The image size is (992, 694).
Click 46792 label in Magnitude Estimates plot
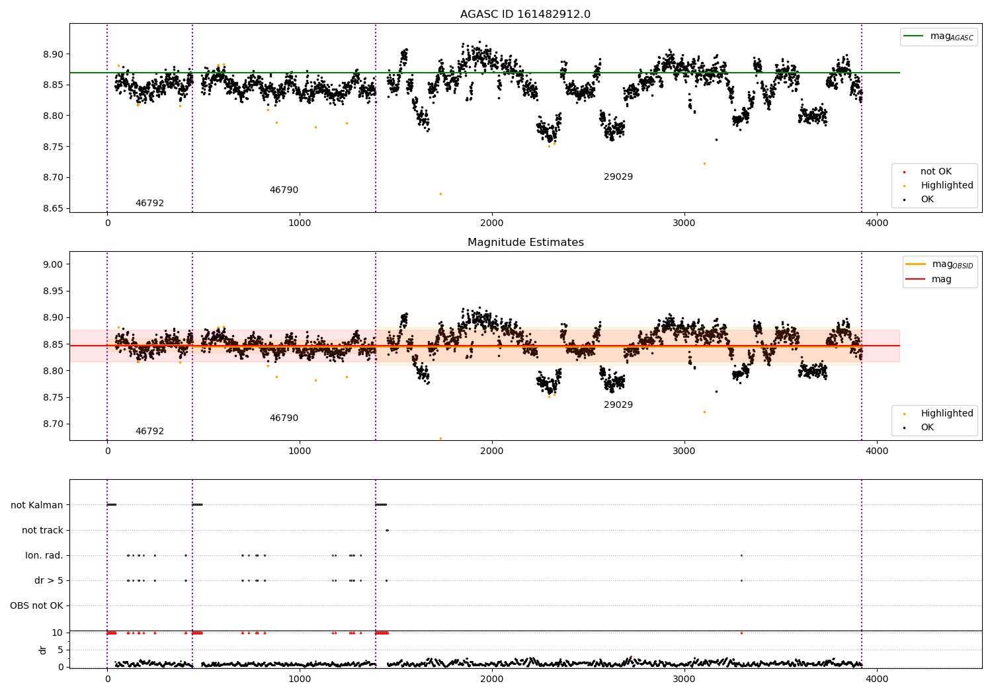(x=149, y=432)
